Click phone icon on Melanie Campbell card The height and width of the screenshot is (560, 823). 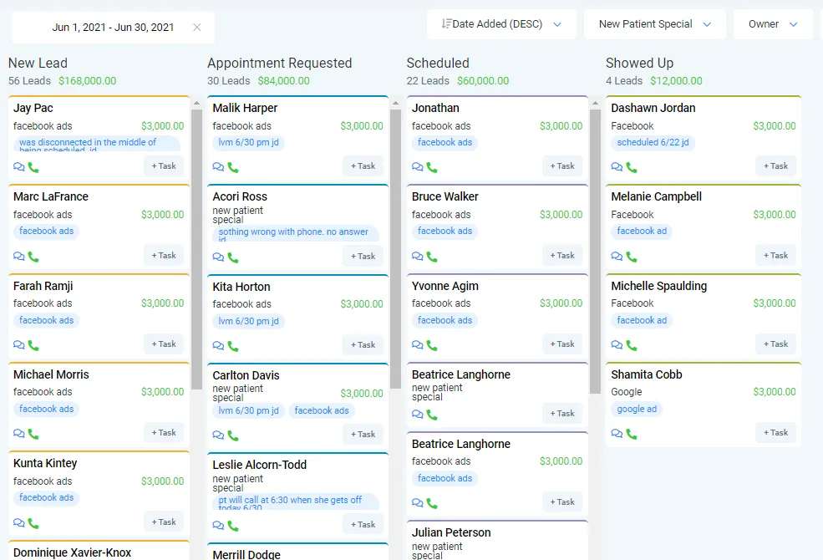click(x=632, y=257)
